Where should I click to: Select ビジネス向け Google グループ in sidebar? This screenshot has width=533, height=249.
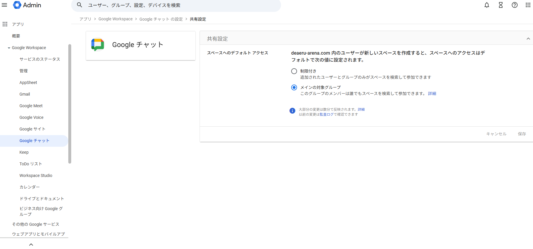[41, 211]
